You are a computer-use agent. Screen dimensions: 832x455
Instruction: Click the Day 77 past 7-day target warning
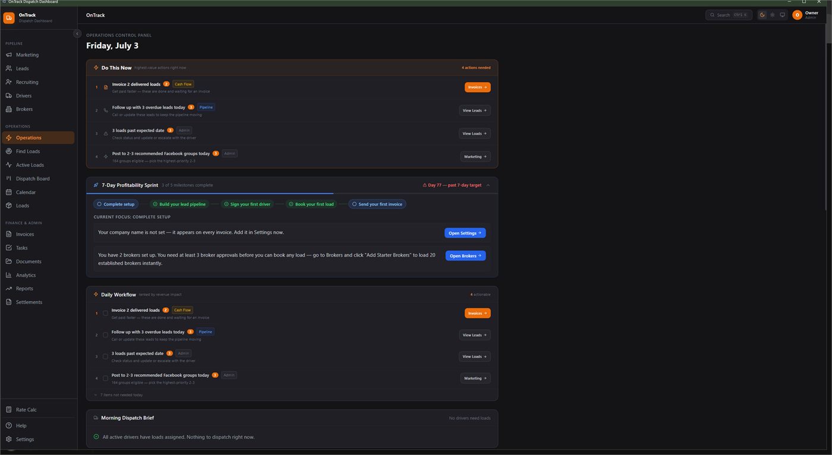pyautogui.click(x=452, y=185)
